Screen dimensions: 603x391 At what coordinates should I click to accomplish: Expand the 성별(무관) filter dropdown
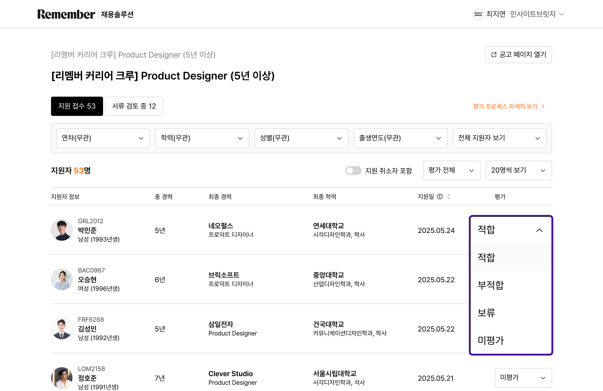click(301, 138)
